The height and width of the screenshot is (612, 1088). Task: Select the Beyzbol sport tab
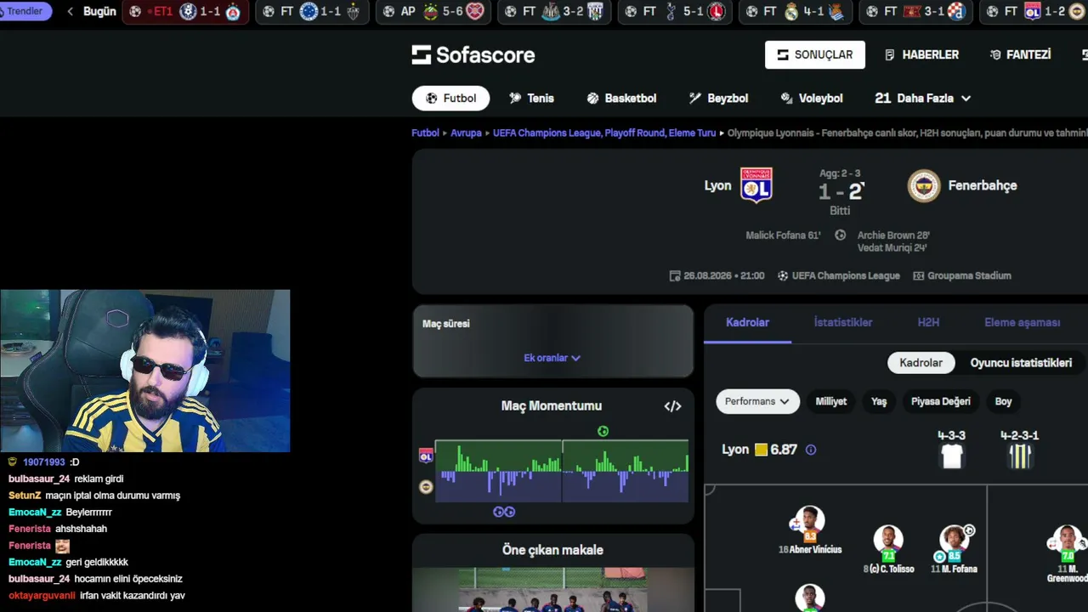[718, 99]
